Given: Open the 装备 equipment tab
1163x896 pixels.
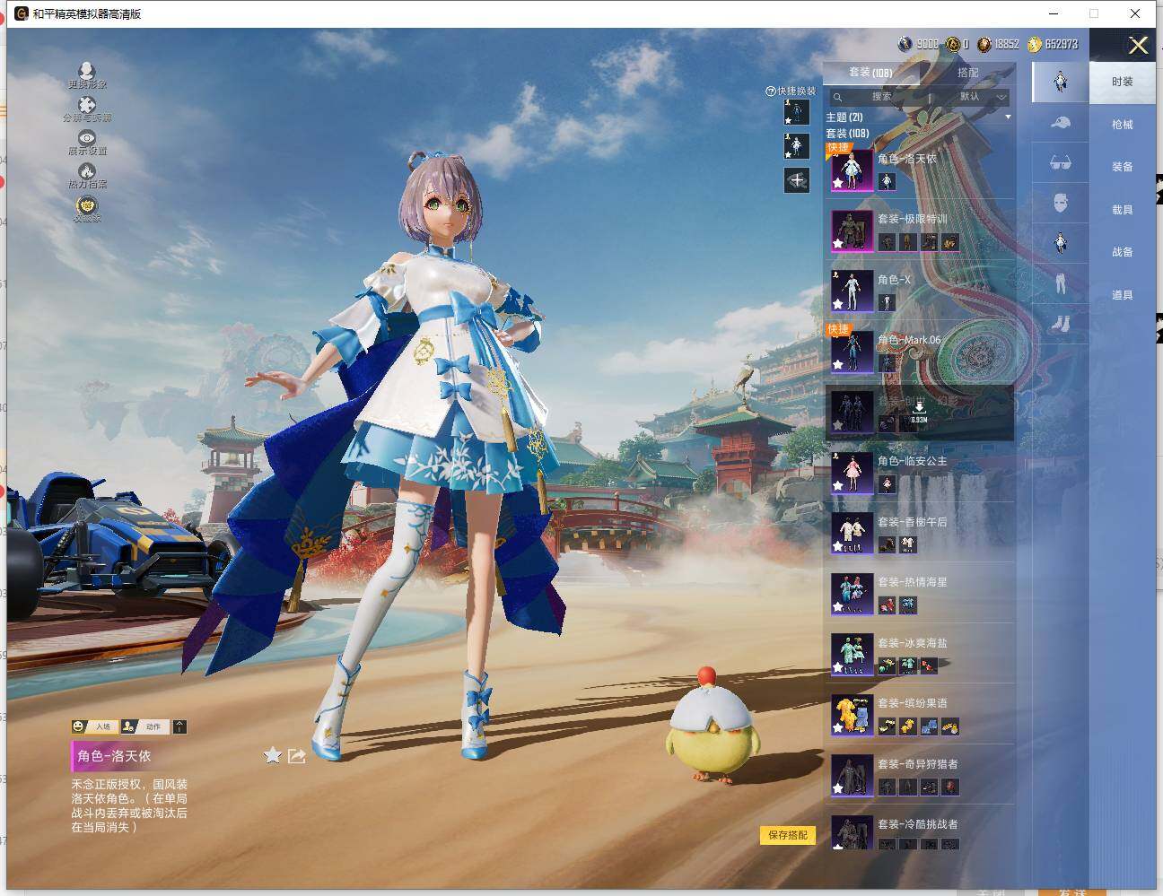Looking at the screenshot, I should [x=1123, y=167].
